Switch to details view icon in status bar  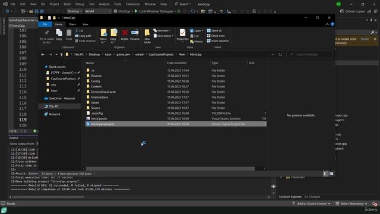click(x=325, y=174)
